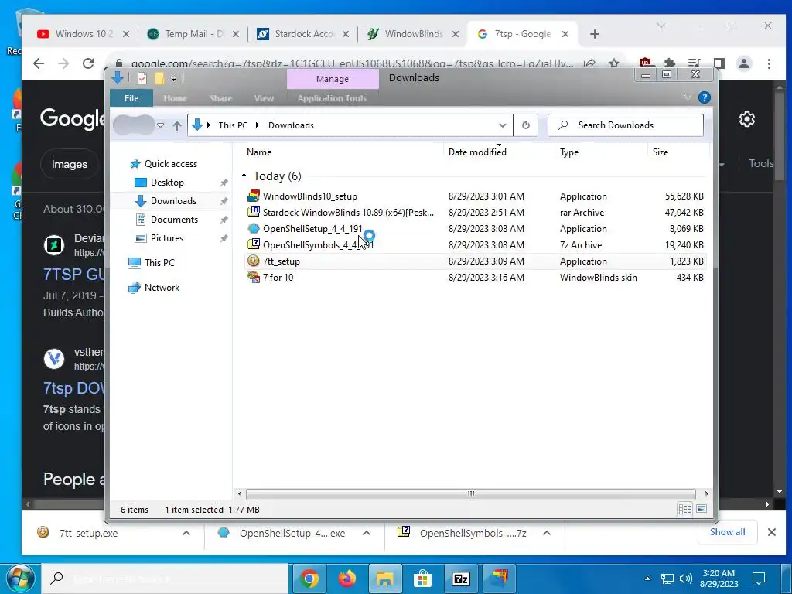792x594 pixels.
Task: Open 7-Zip from the taskbar
Action: click(x=461, y=579)
